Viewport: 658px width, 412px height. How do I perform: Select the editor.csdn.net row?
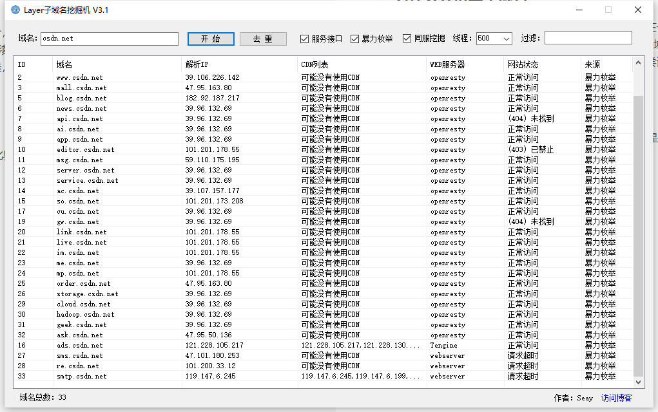[323, 149]
